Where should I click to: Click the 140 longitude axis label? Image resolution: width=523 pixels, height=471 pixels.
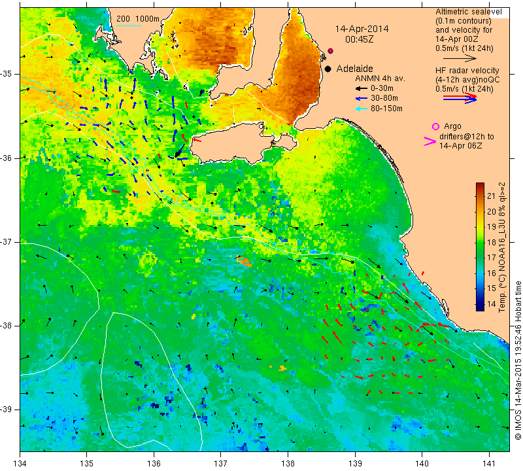(422, 464)
